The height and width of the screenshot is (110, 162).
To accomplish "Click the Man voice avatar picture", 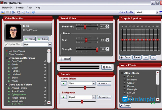I will [x=13, y=32].
